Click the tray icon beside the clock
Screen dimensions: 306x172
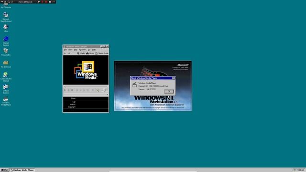[295, 170]
